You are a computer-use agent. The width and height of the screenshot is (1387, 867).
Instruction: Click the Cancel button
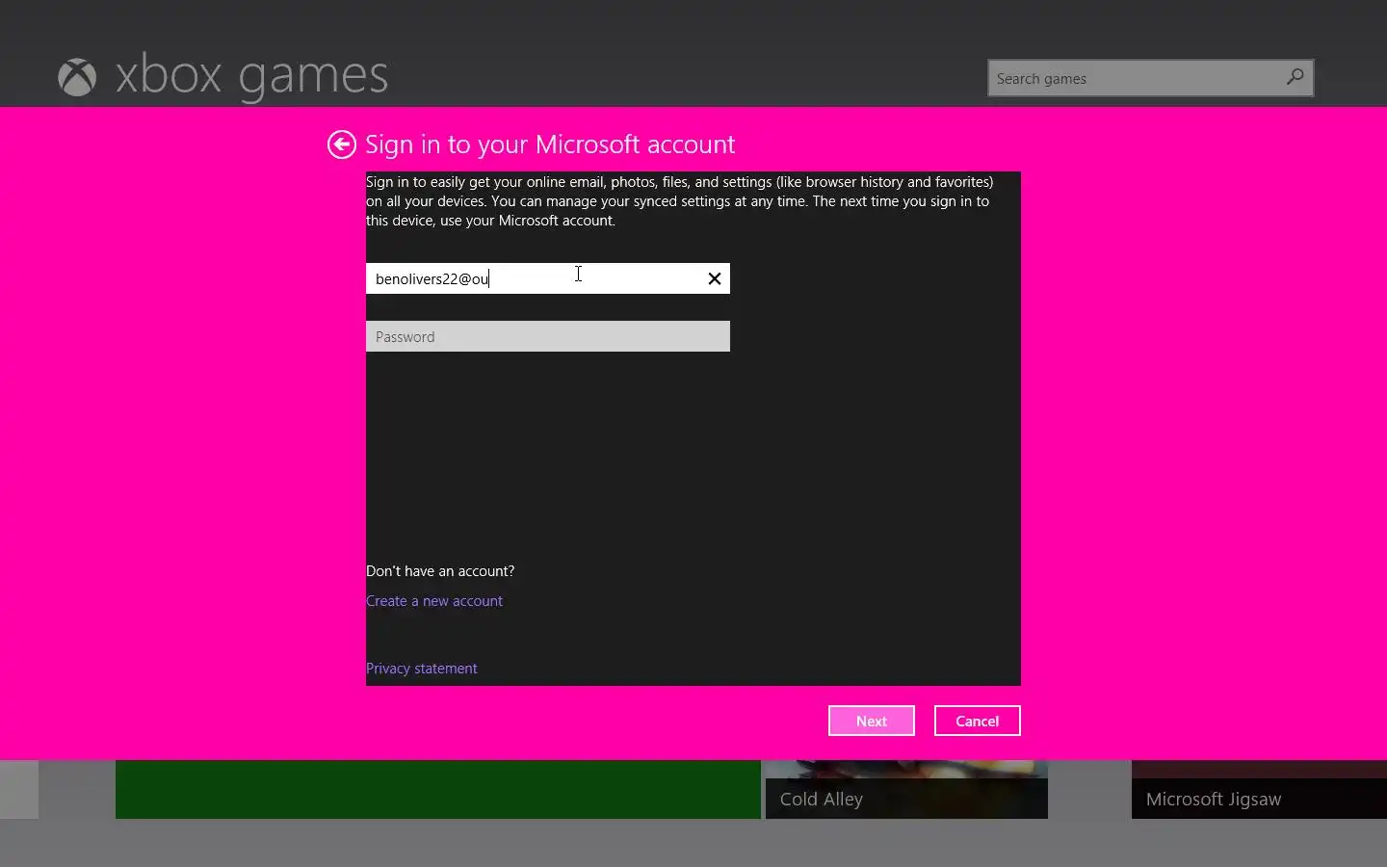[x=978, y=721]
